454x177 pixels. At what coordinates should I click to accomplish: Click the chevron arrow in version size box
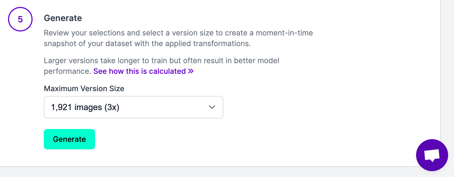[212, 107]
